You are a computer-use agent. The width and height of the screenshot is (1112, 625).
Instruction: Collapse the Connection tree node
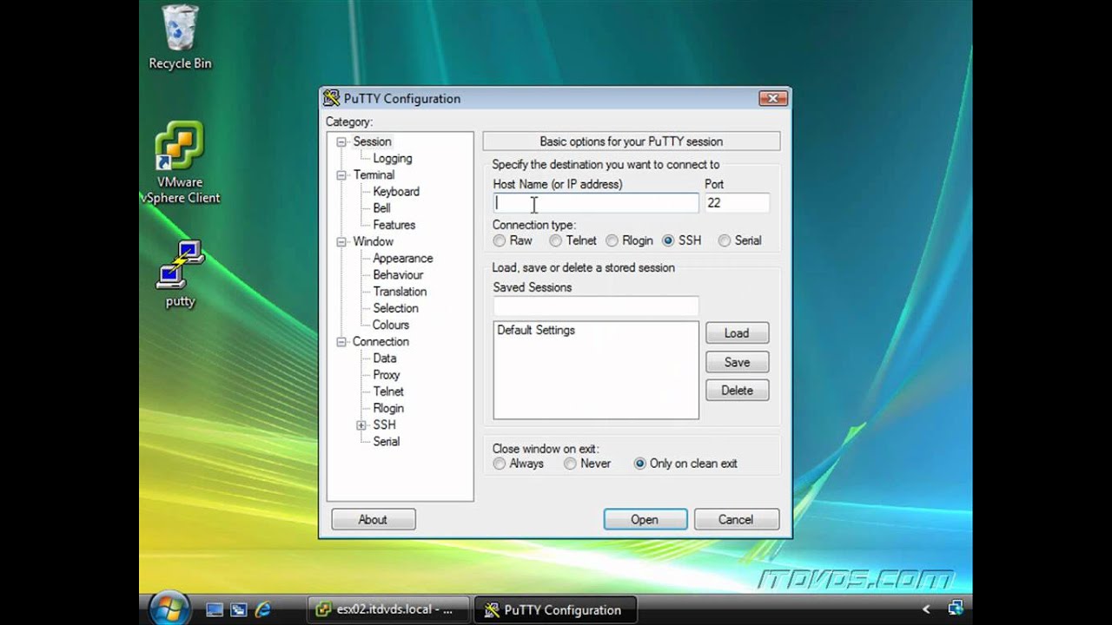[341, 342]
